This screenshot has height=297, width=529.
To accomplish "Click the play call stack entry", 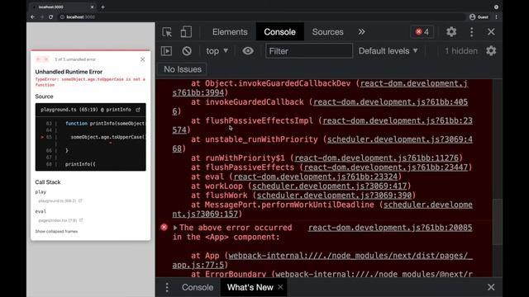I will 41,192.
